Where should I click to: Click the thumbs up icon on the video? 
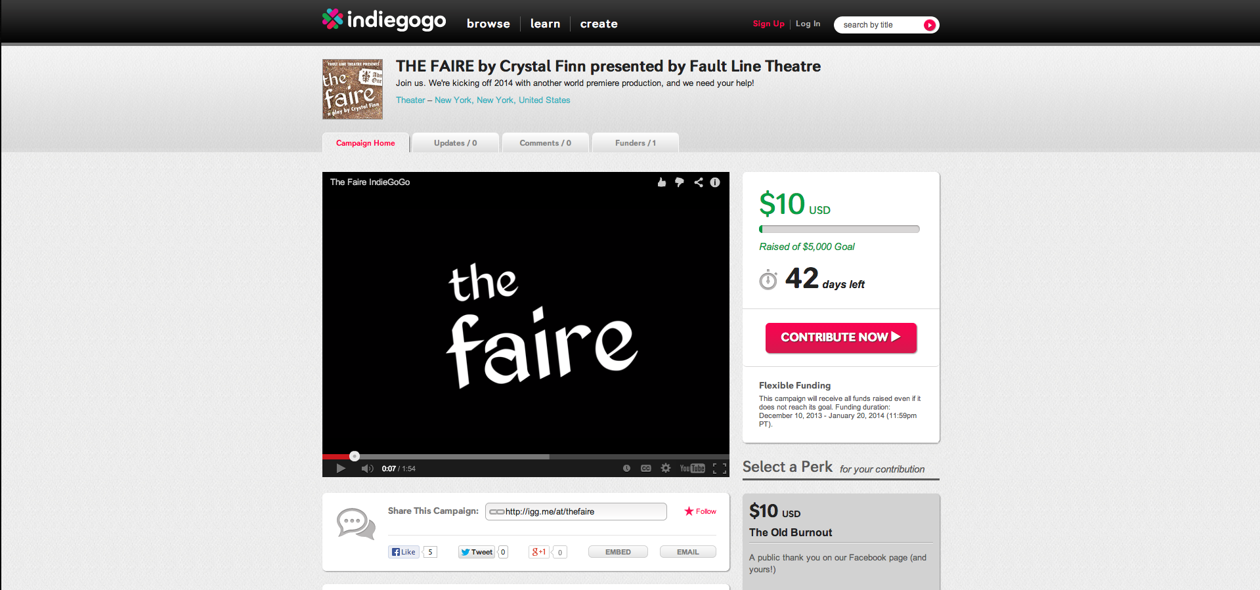(x=661, y=182)
